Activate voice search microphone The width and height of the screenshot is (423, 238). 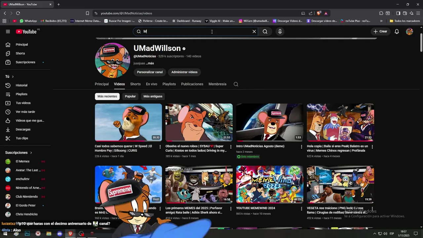(x=280, y=31)
